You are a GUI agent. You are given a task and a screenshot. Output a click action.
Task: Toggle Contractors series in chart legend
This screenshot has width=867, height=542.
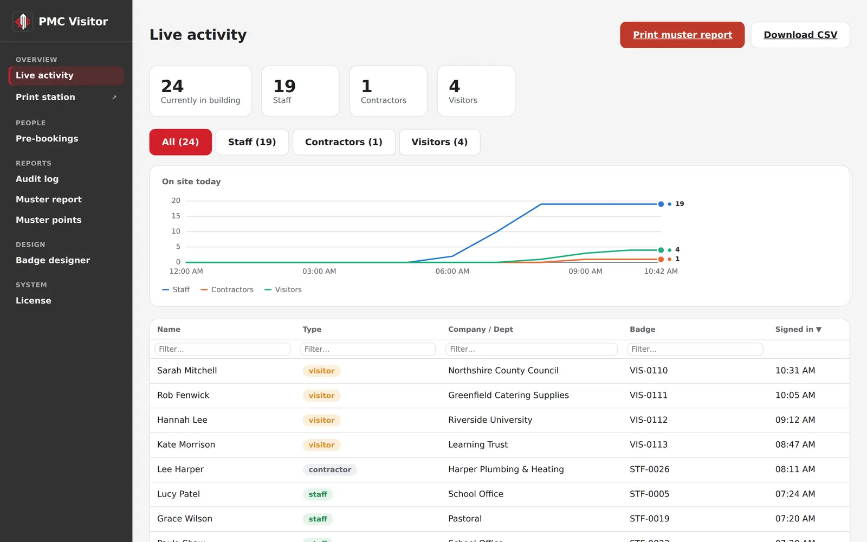(227, 290)
